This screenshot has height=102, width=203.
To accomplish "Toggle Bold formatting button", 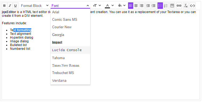I will [4, 6].
